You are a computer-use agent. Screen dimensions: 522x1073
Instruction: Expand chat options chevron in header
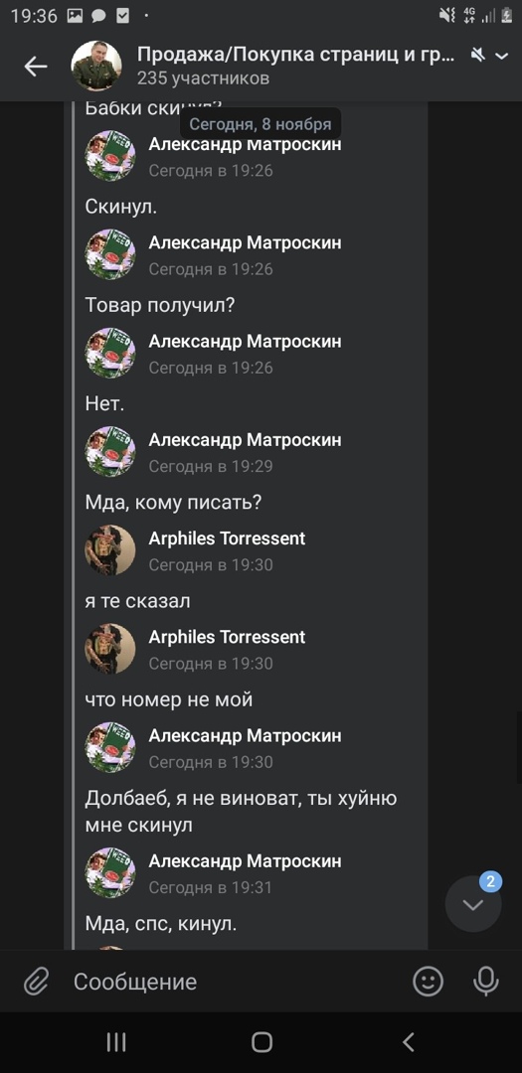502,56
